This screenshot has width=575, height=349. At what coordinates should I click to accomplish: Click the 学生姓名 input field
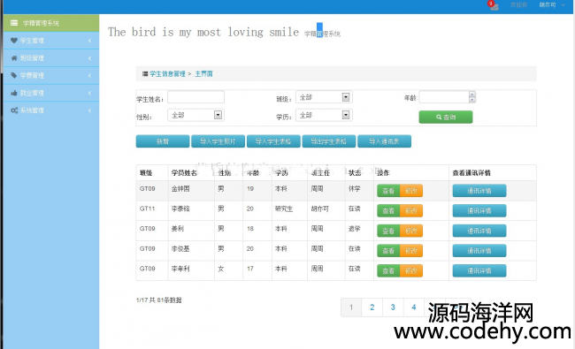point(195,97)
